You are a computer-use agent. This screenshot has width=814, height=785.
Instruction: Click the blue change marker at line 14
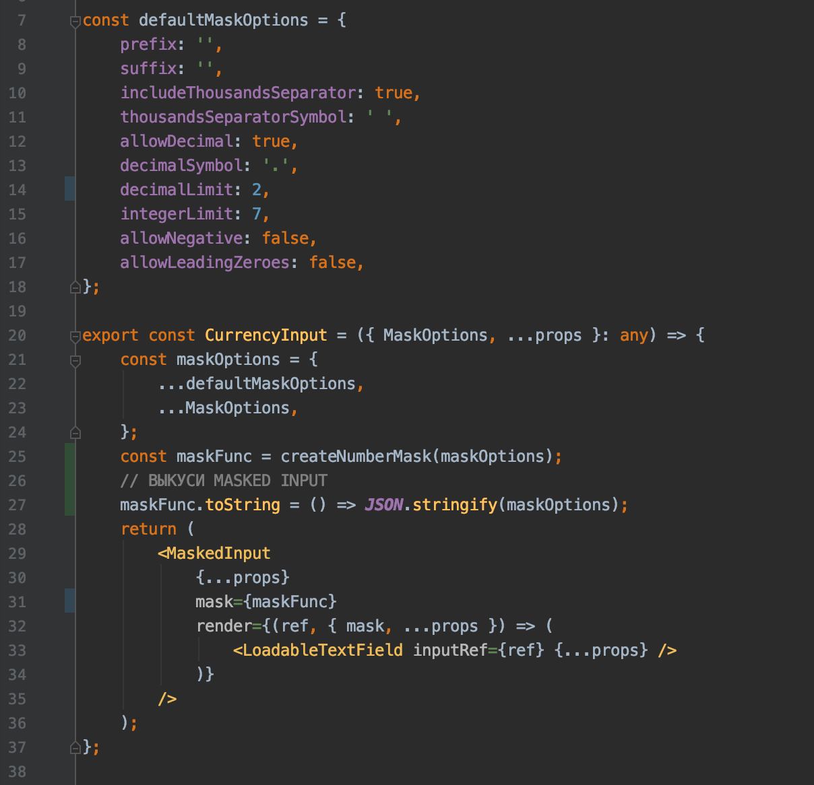69,189
